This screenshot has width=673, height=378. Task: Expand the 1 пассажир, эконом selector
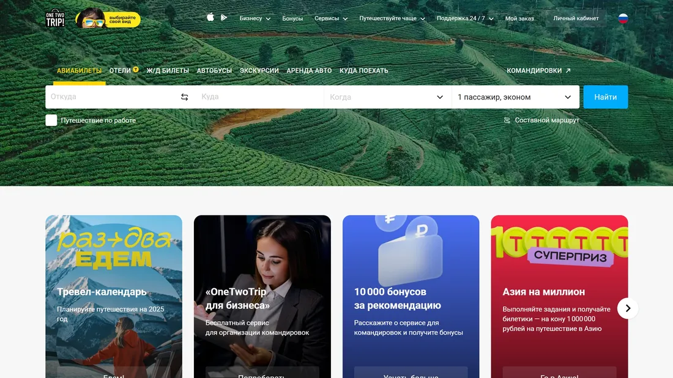516,97
